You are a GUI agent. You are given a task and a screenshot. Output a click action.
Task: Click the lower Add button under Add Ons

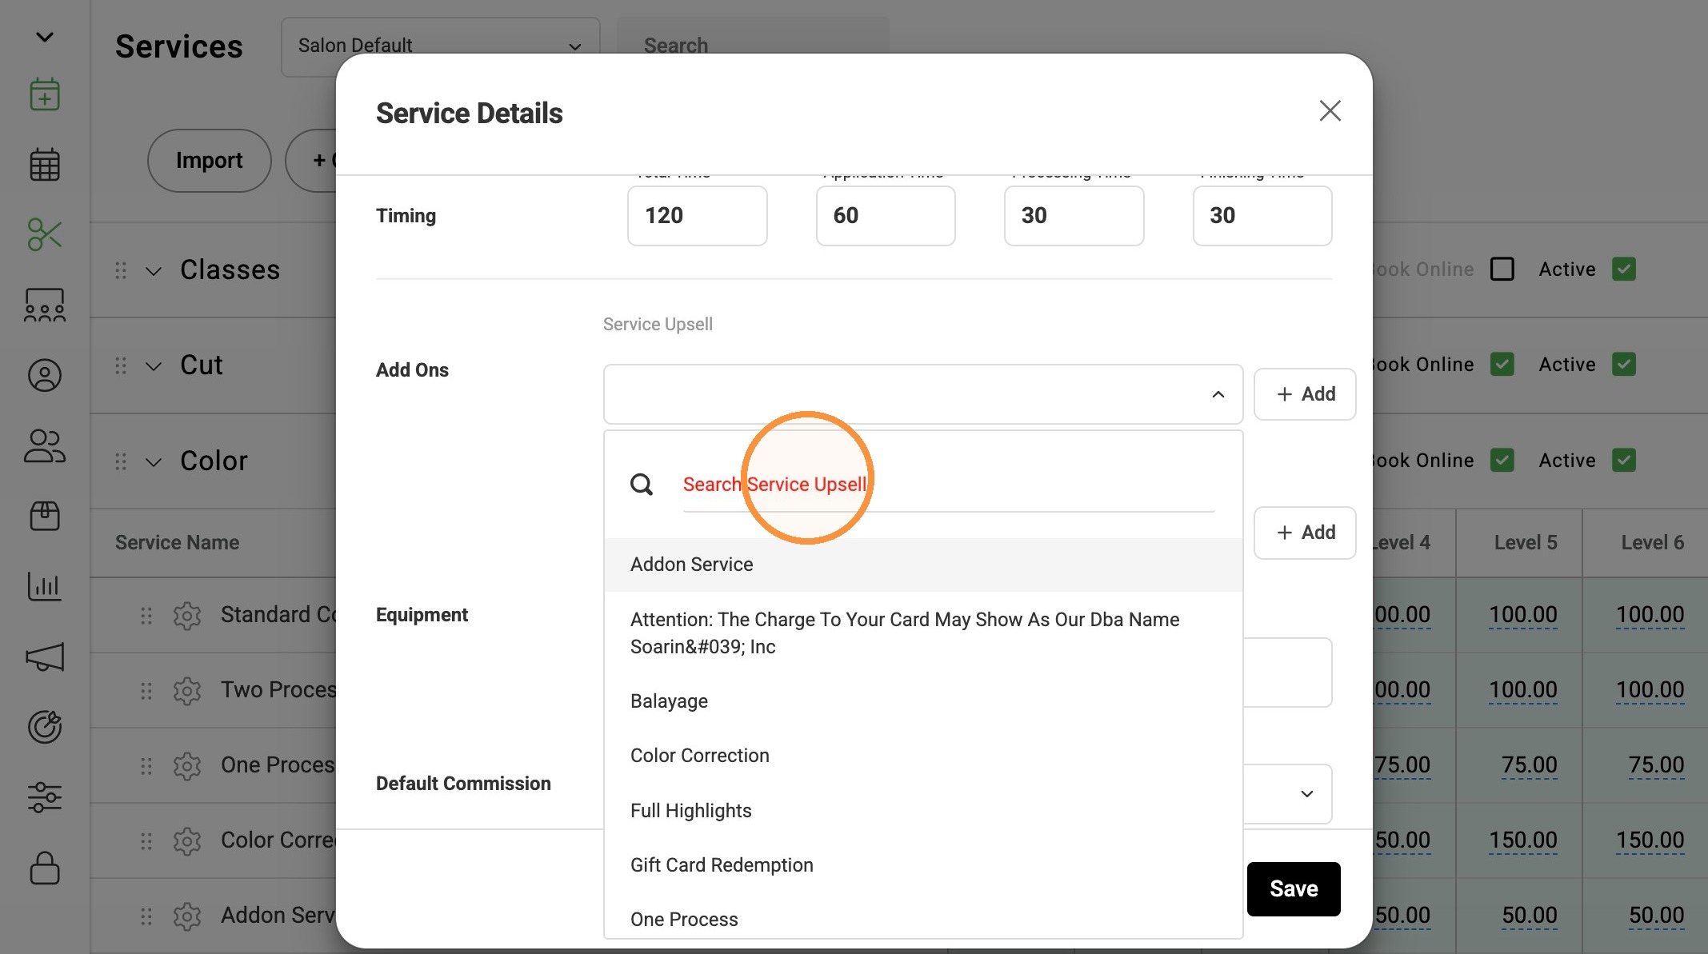(x=1305, y=533)
